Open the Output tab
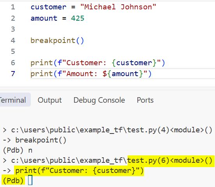The image size is (215, 187). click(x=50, y=100)
